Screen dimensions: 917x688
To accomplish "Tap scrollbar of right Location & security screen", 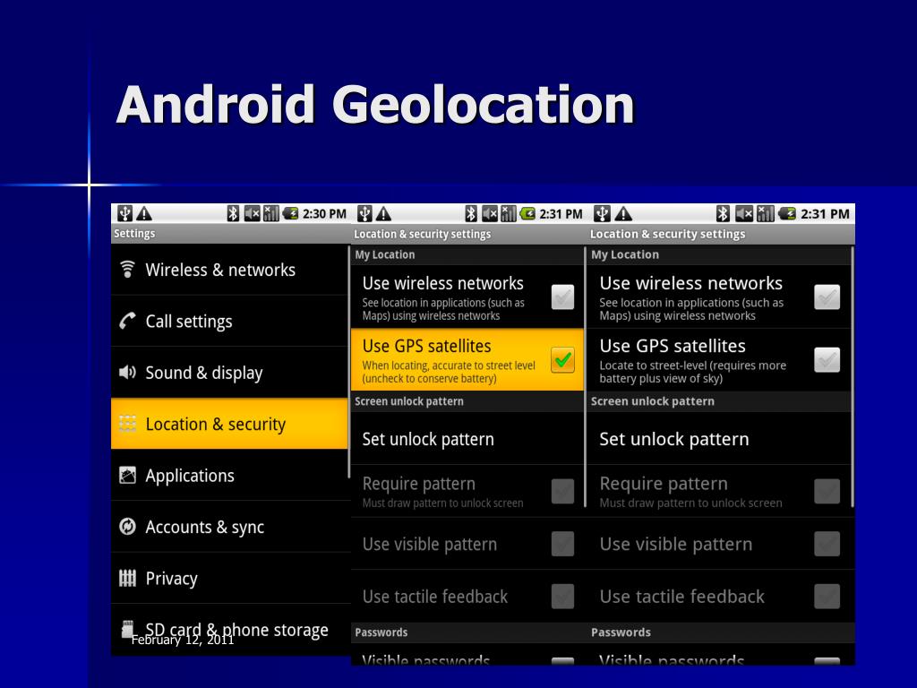I will tap(853, 376).
